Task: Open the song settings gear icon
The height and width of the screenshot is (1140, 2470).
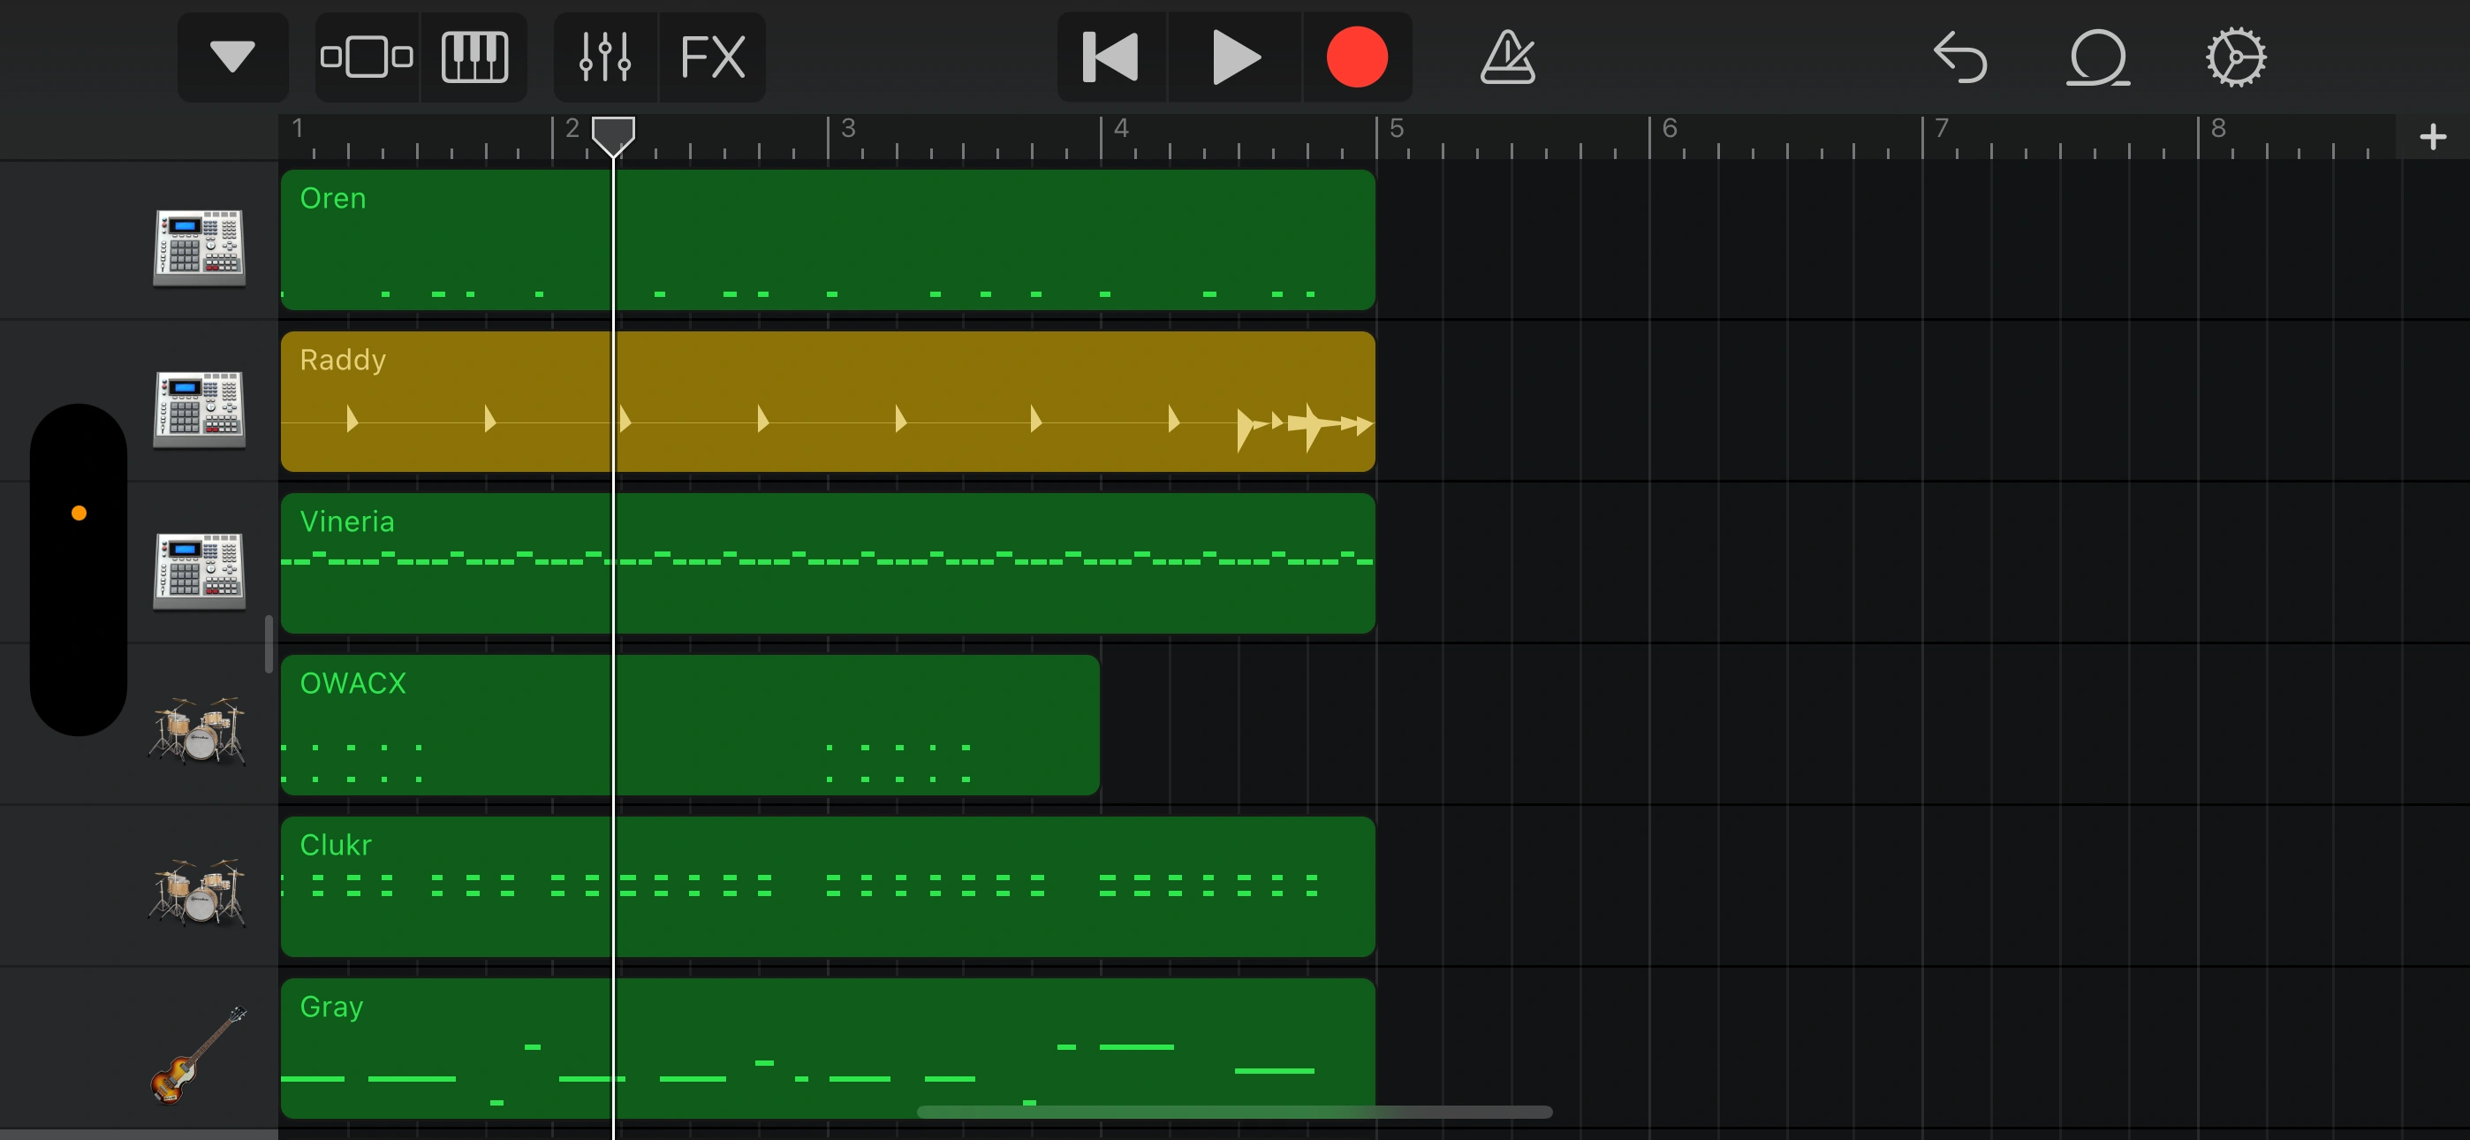Action: pos(2235,57)
